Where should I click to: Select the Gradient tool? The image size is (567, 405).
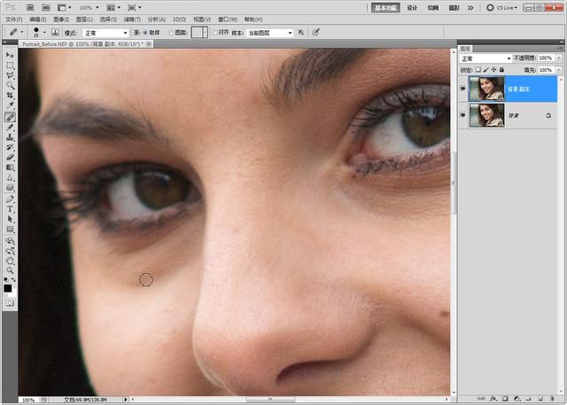pos(10,167)
